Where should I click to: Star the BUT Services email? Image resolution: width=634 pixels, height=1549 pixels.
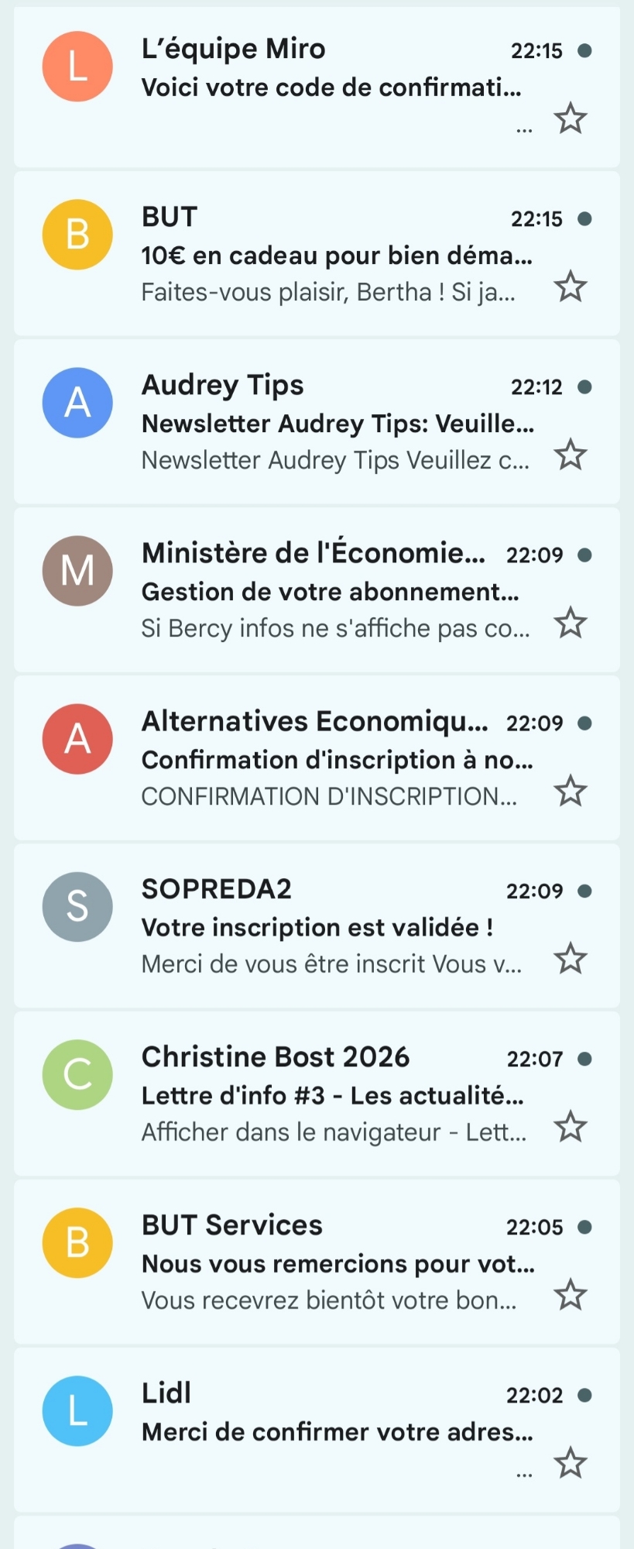571,1295
